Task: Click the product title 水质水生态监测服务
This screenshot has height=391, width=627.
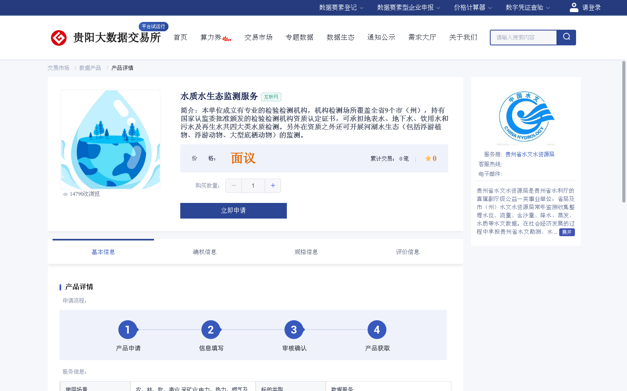Action: pos(219,96)
